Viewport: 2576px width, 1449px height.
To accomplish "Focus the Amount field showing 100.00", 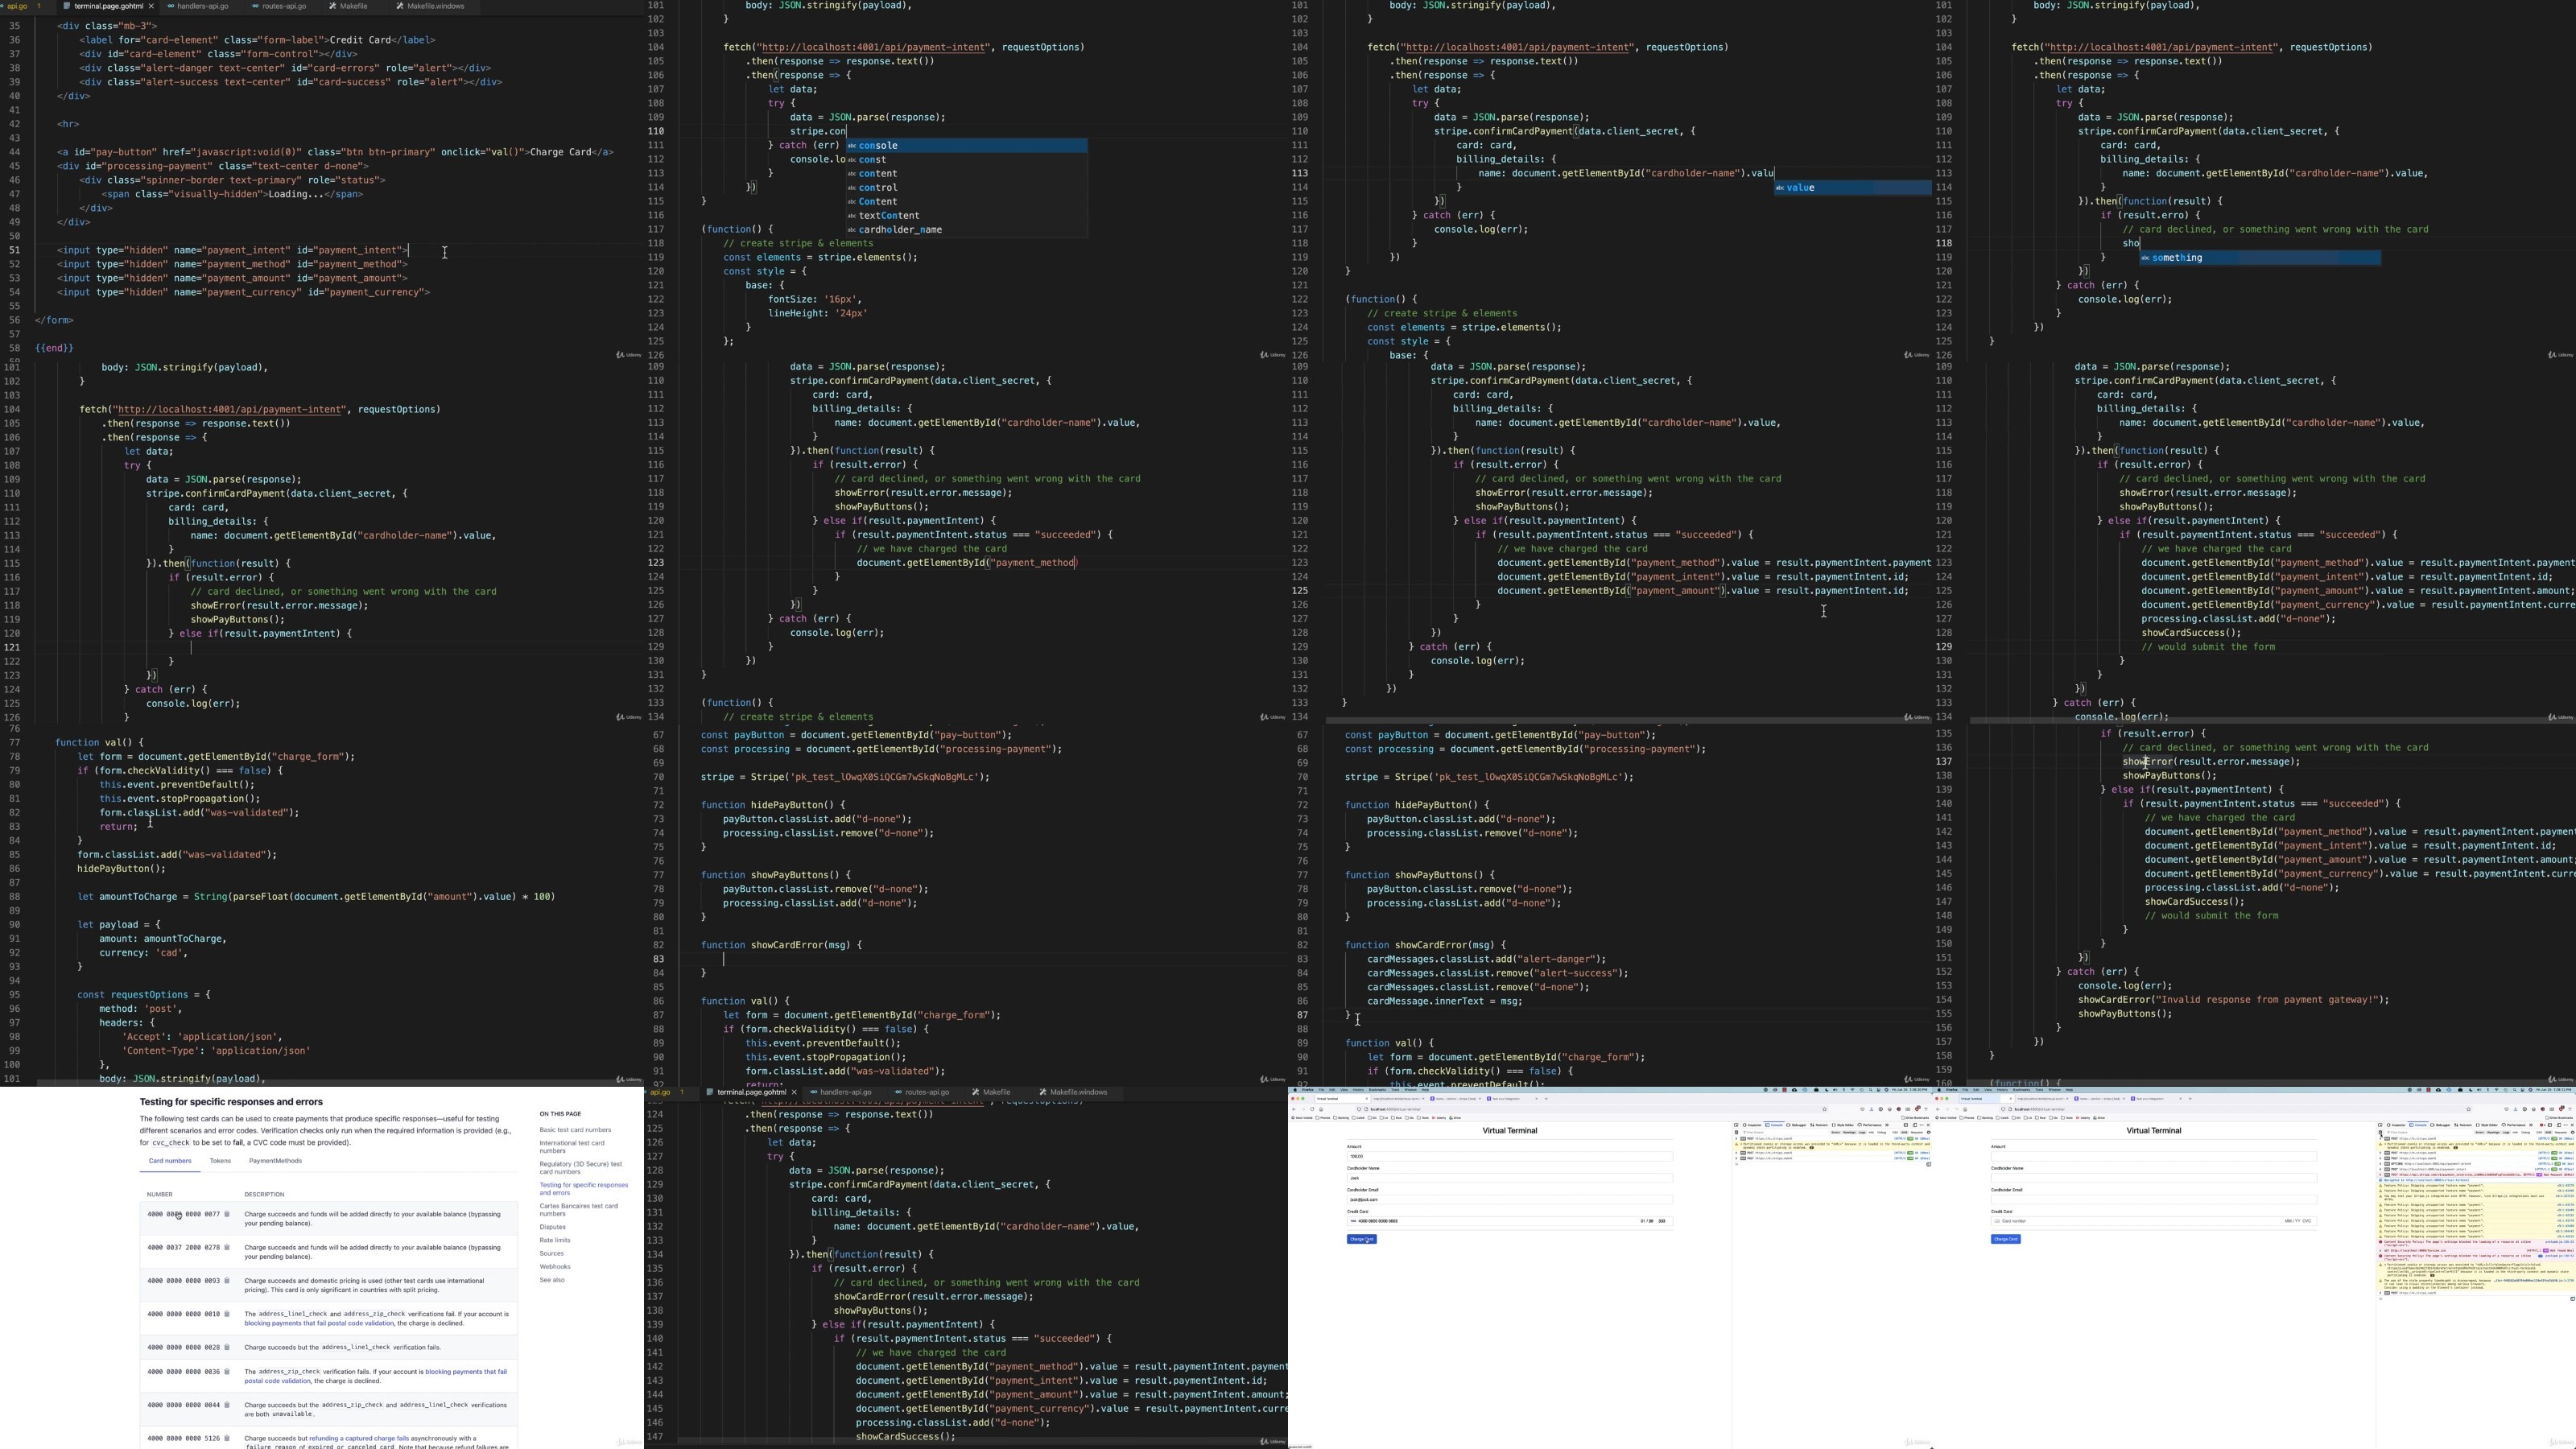I will (x=1510, y=1156).
